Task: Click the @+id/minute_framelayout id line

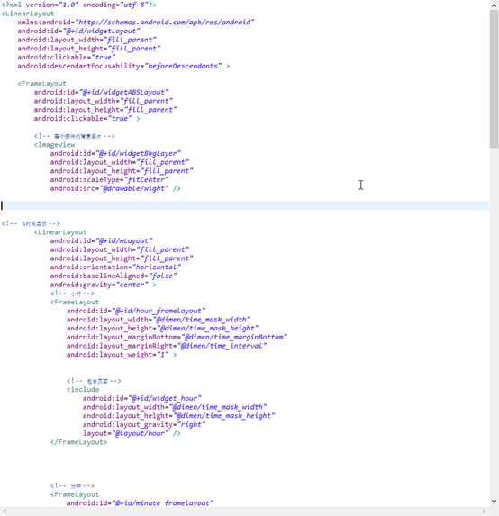Action: tap(140, 503)
